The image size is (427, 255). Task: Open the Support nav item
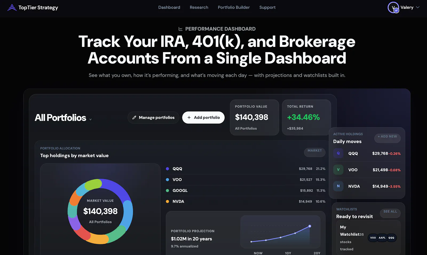(x=267, y=7)
